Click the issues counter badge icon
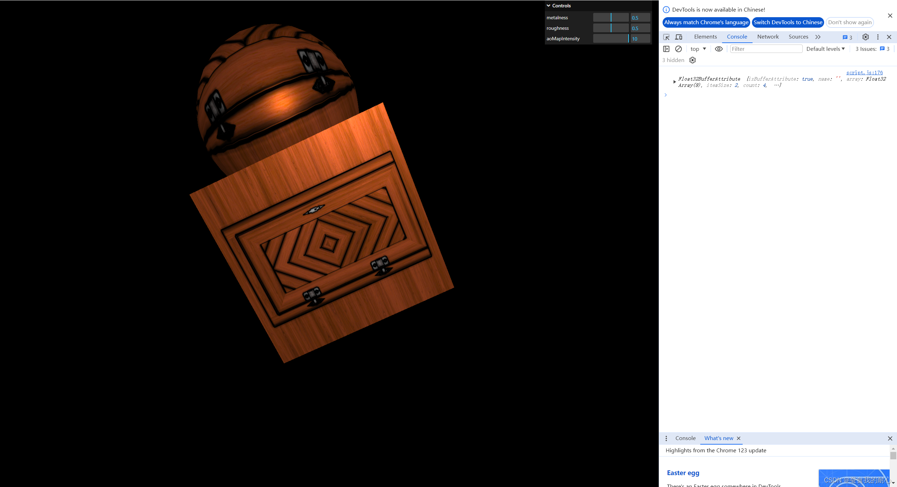Image resolution: width=897 pixels, height=487 pixels. [x=847, y=37]
